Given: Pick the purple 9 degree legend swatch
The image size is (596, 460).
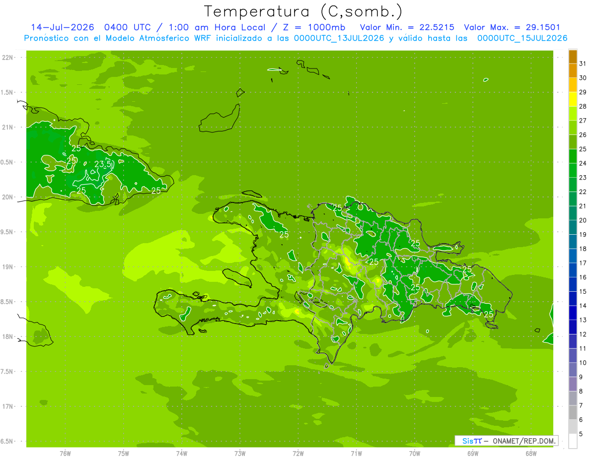Looking at the screenshot, I should (x=573, y=370).
